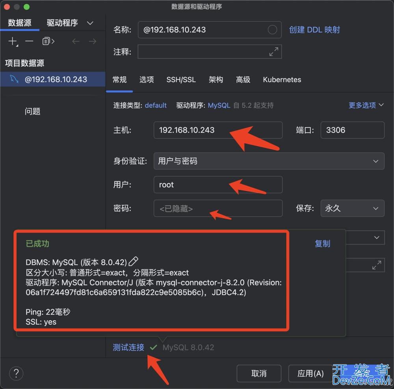Open the 高级 tab
Screen dimensions: 394x389
point(243,80)
